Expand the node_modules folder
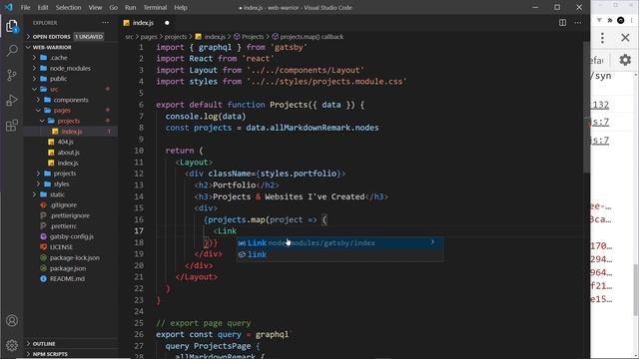 (71, 69)
